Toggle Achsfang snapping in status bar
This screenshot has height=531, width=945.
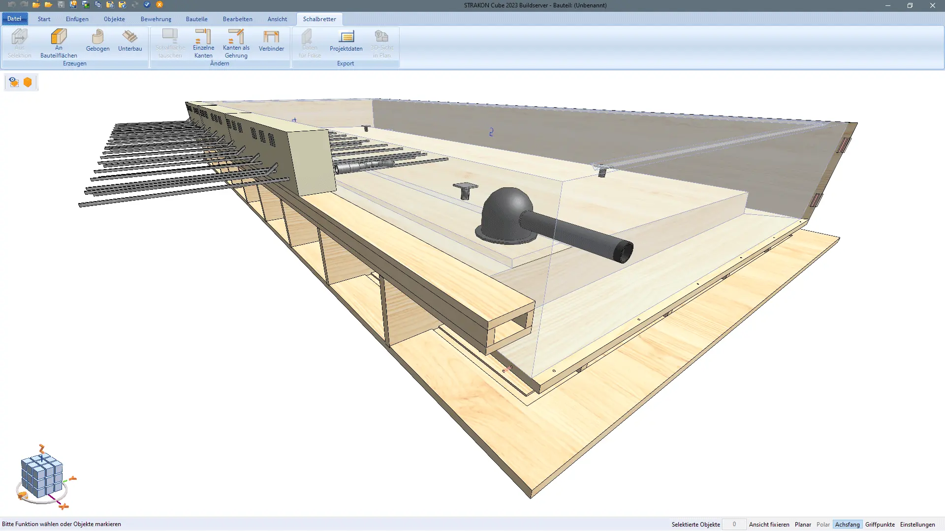(x=847, y=525)
